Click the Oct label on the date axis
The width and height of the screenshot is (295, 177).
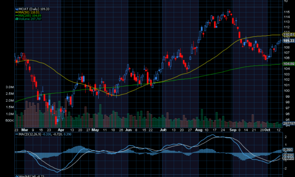pyautogui.click(x=267, y=130)
